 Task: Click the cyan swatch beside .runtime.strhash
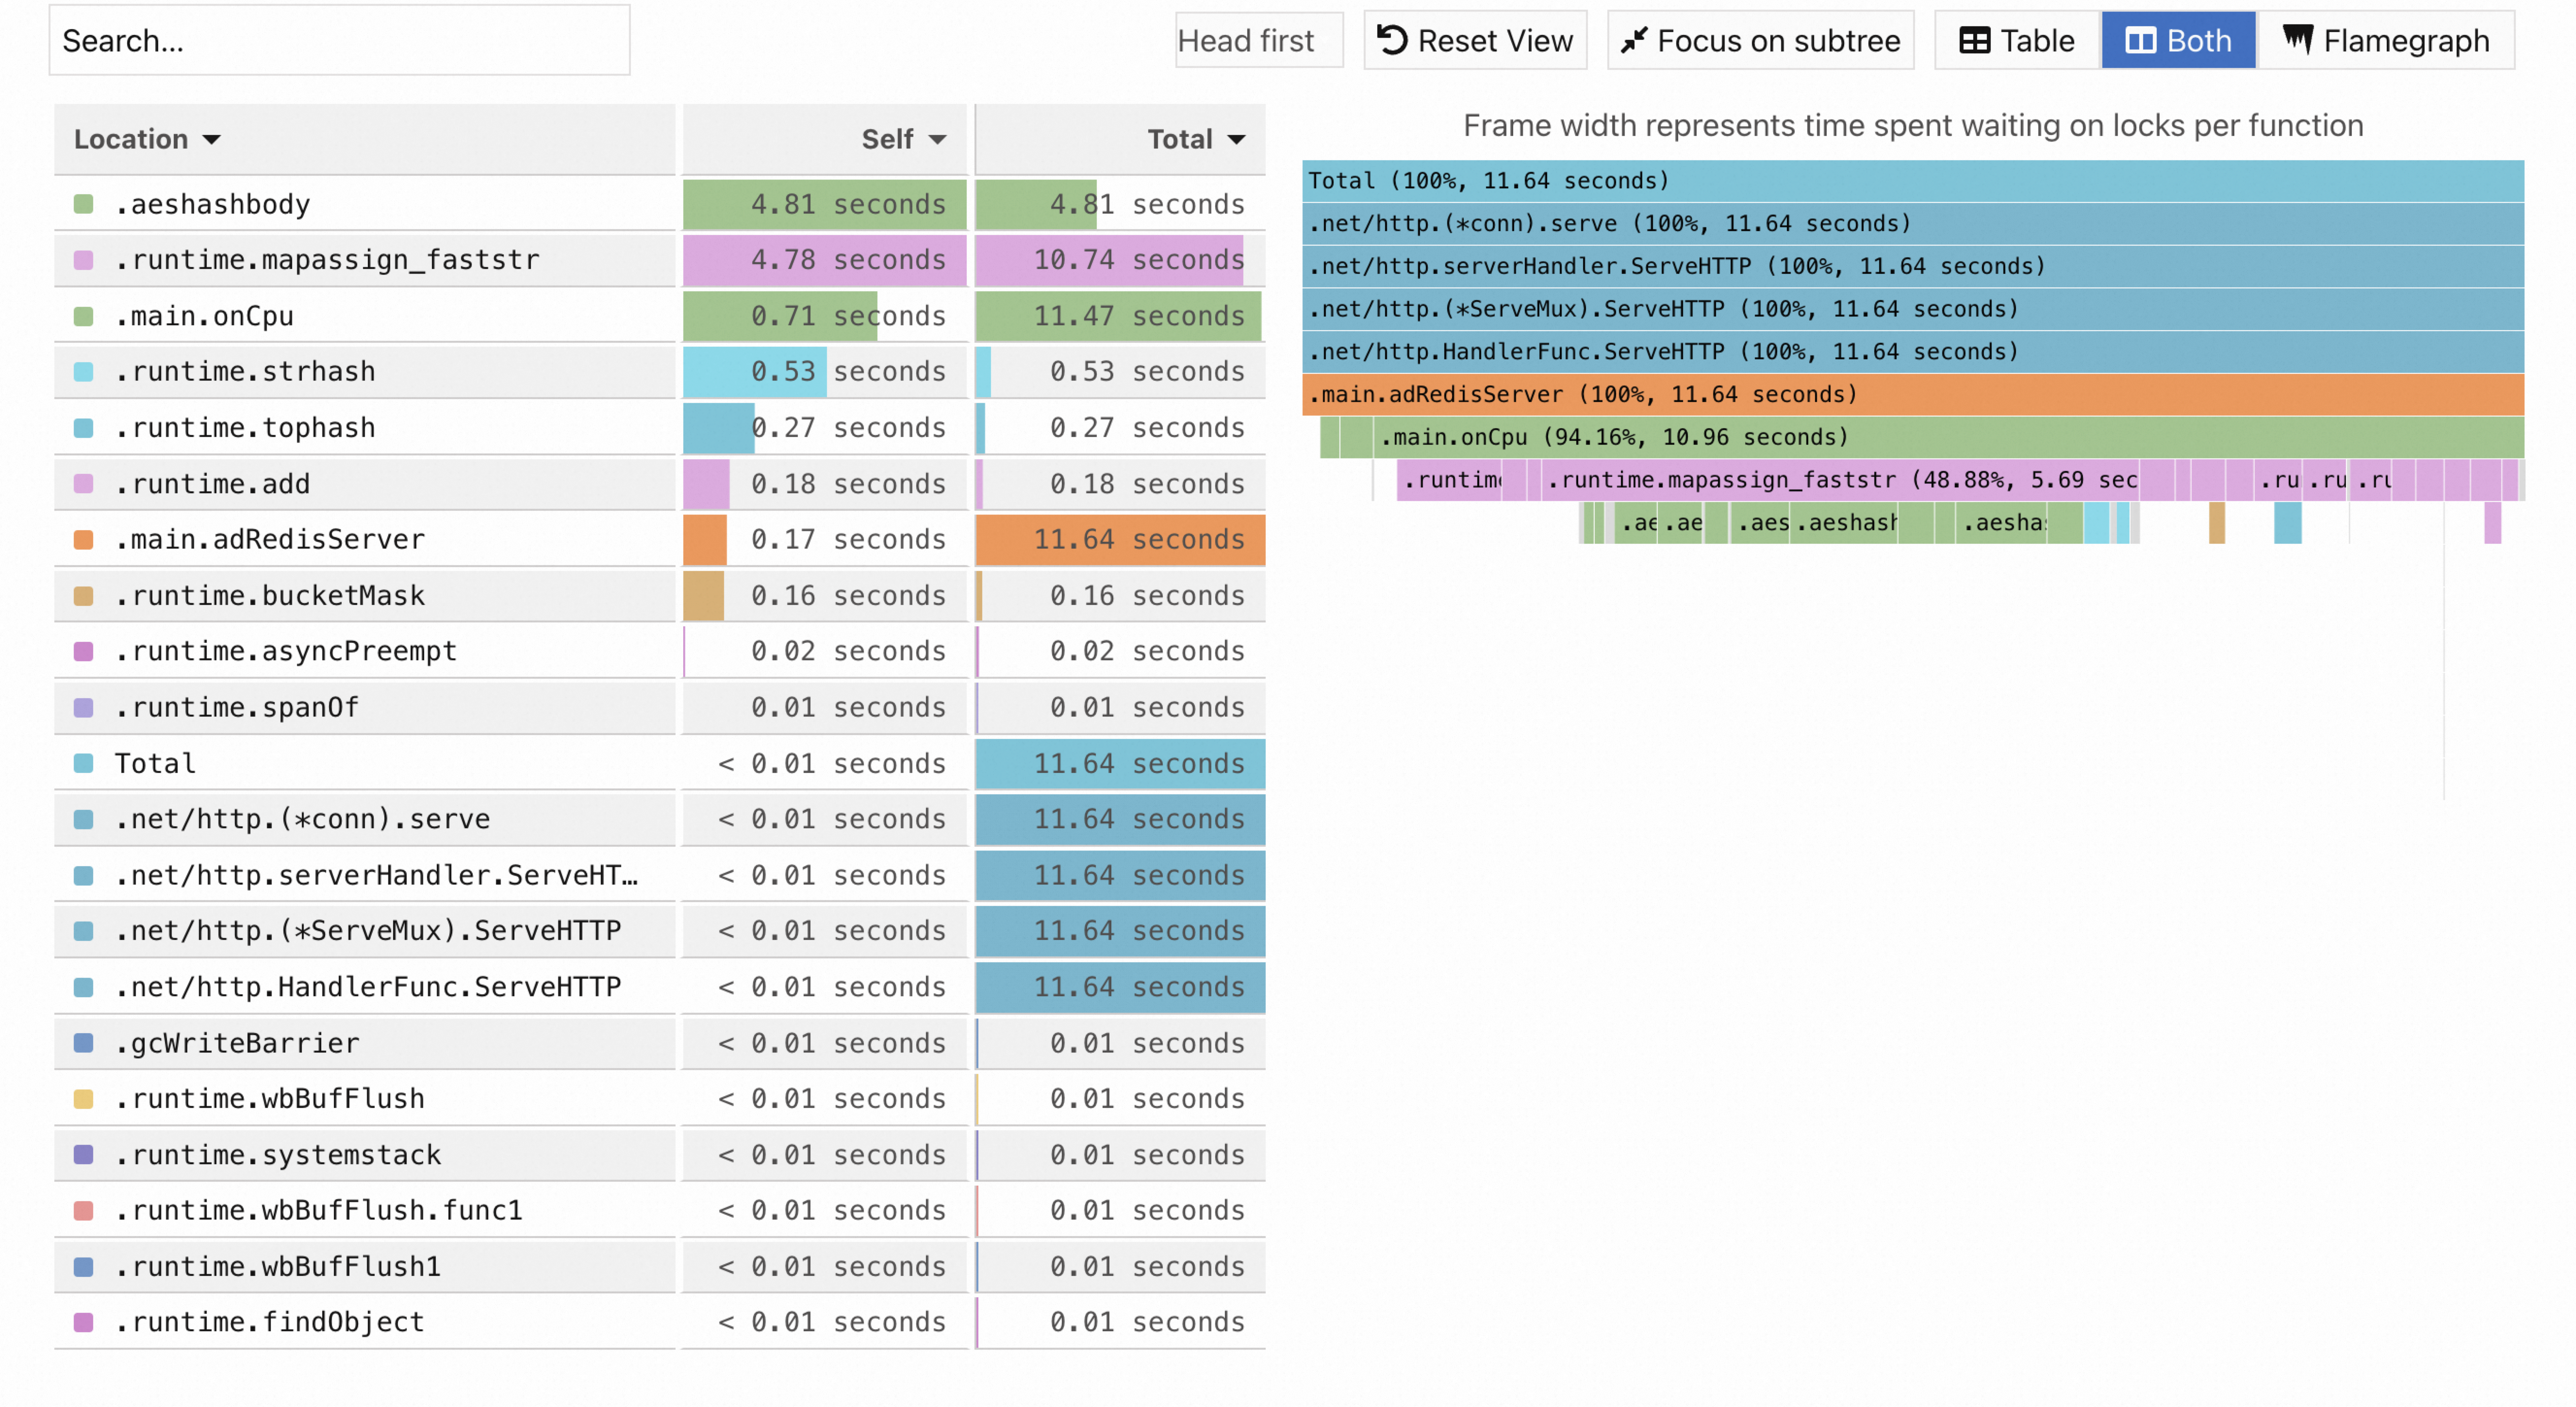tap(84, 371)
